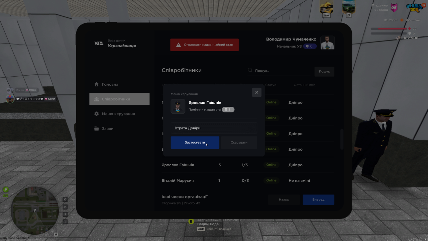Click the green GZ zone icon
This screenshot has width=428, height=241.
point(6,190)
